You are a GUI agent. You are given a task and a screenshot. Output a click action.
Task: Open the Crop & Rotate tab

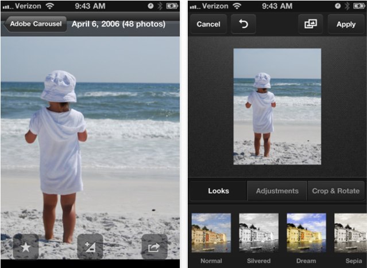tap(336, 191)
